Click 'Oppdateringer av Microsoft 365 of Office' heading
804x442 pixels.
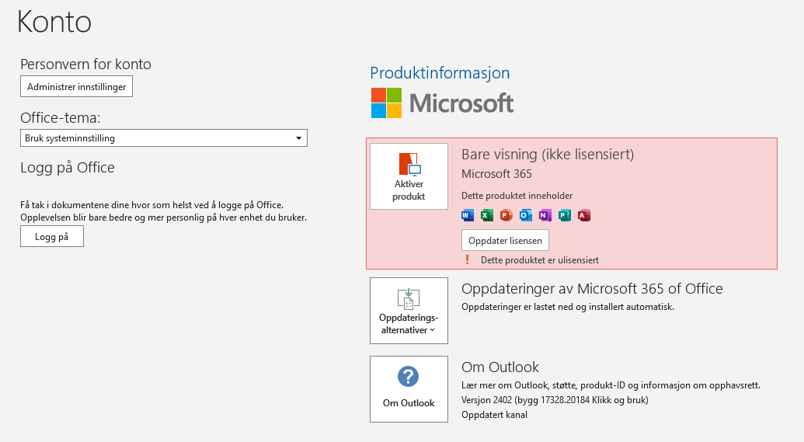point(592,289)
